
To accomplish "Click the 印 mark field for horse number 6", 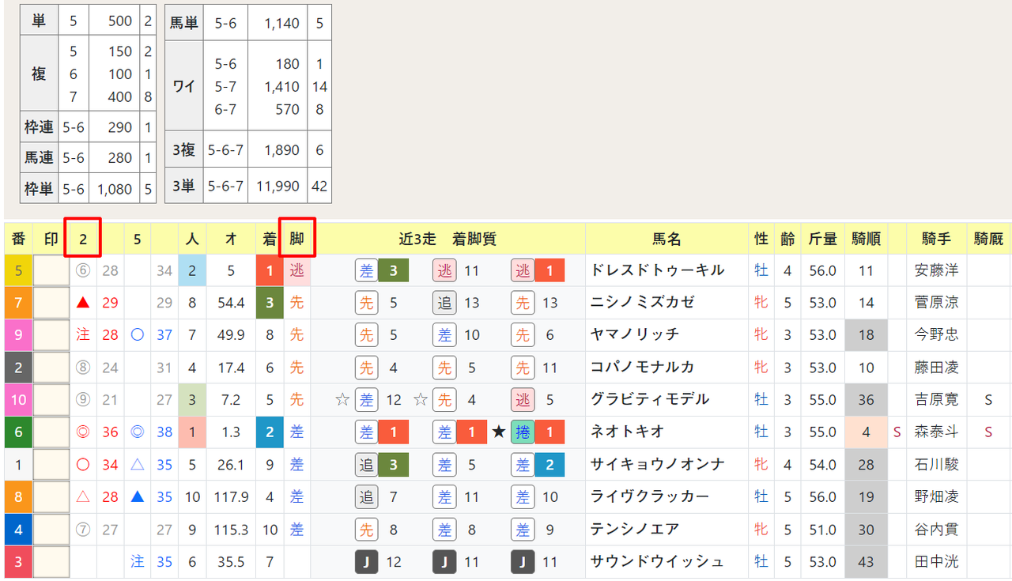I will click(x=51, y=432).
